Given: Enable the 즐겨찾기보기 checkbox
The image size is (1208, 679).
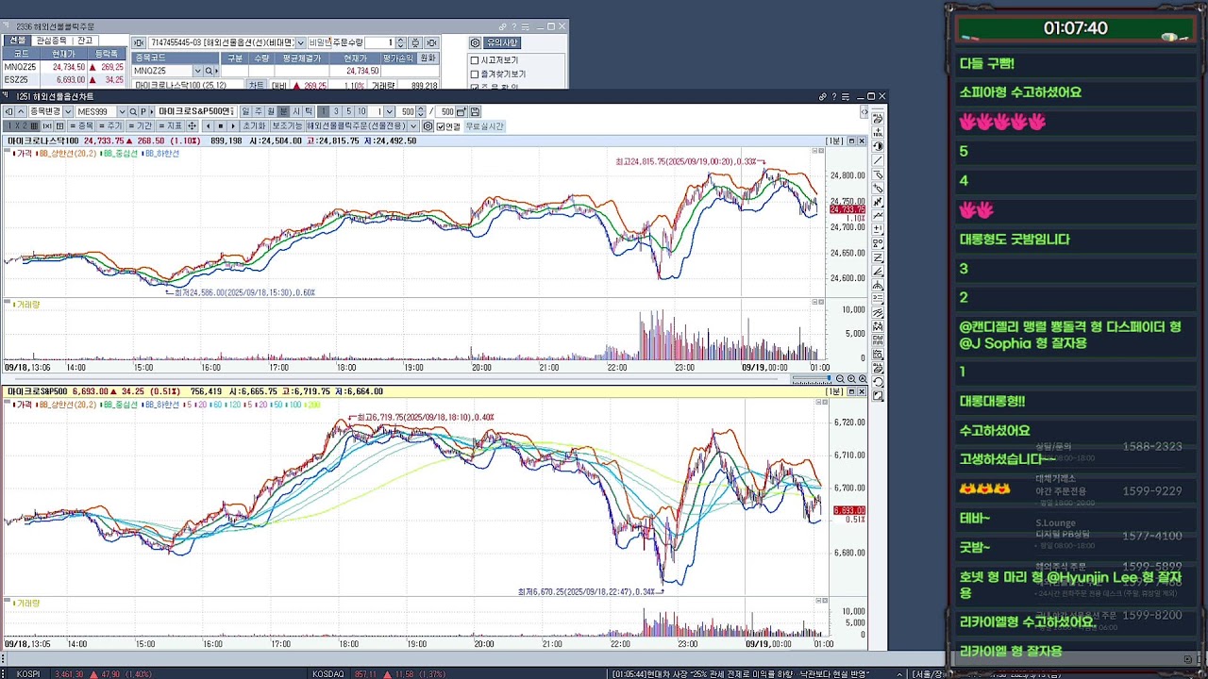Looking at the screenshot, I should point(475,75).
